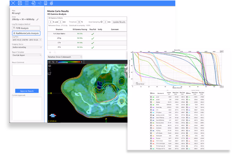Click the Structure column header in gamma table

click(59, 30)
